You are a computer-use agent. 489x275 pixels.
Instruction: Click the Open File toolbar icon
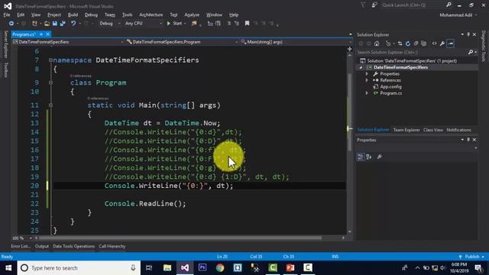[x=47, y=24]
